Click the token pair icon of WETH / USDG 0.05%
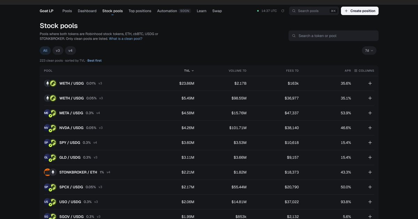 click(x=50, y=98)
